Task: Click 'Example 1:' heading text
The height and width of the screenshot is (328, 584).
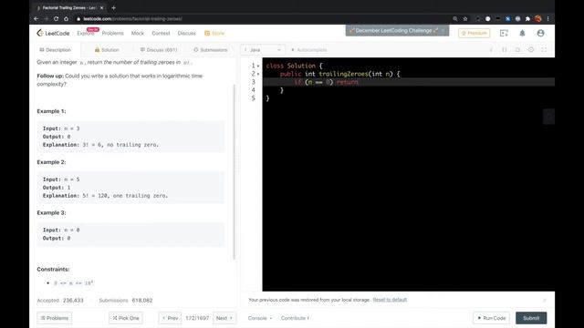Action: tap(51, 111)
